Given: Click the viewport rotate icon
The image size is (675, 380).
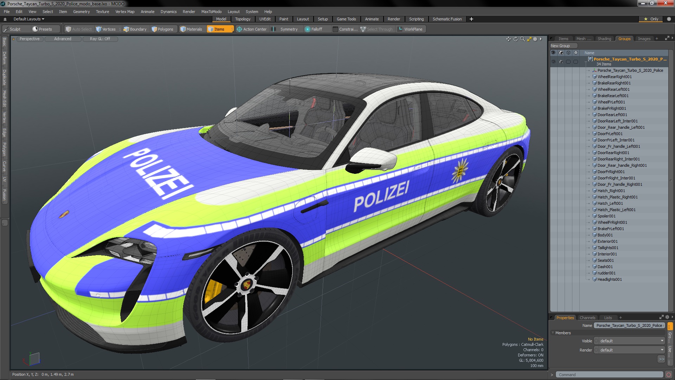Looking at the screenshot, I should pos(515,39).
